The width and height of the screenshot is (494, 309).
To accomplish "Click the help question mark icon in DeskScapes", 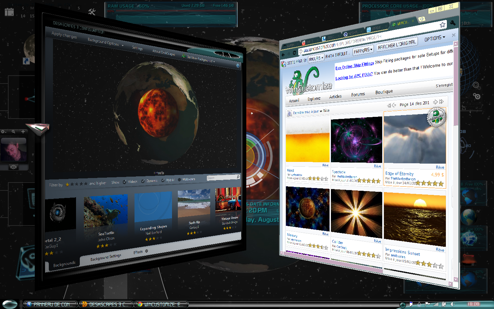I will pos(238,65).
